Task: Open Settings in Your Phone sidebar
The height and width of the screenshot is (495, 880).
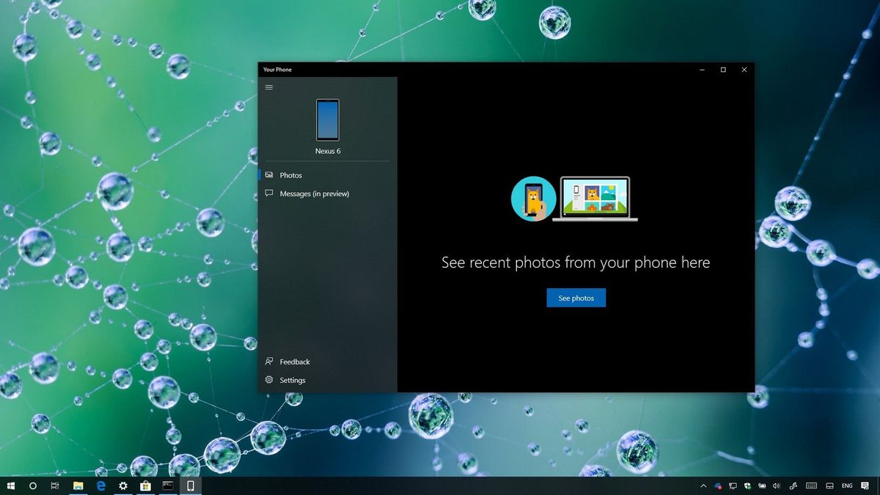Action: (327, 380)
